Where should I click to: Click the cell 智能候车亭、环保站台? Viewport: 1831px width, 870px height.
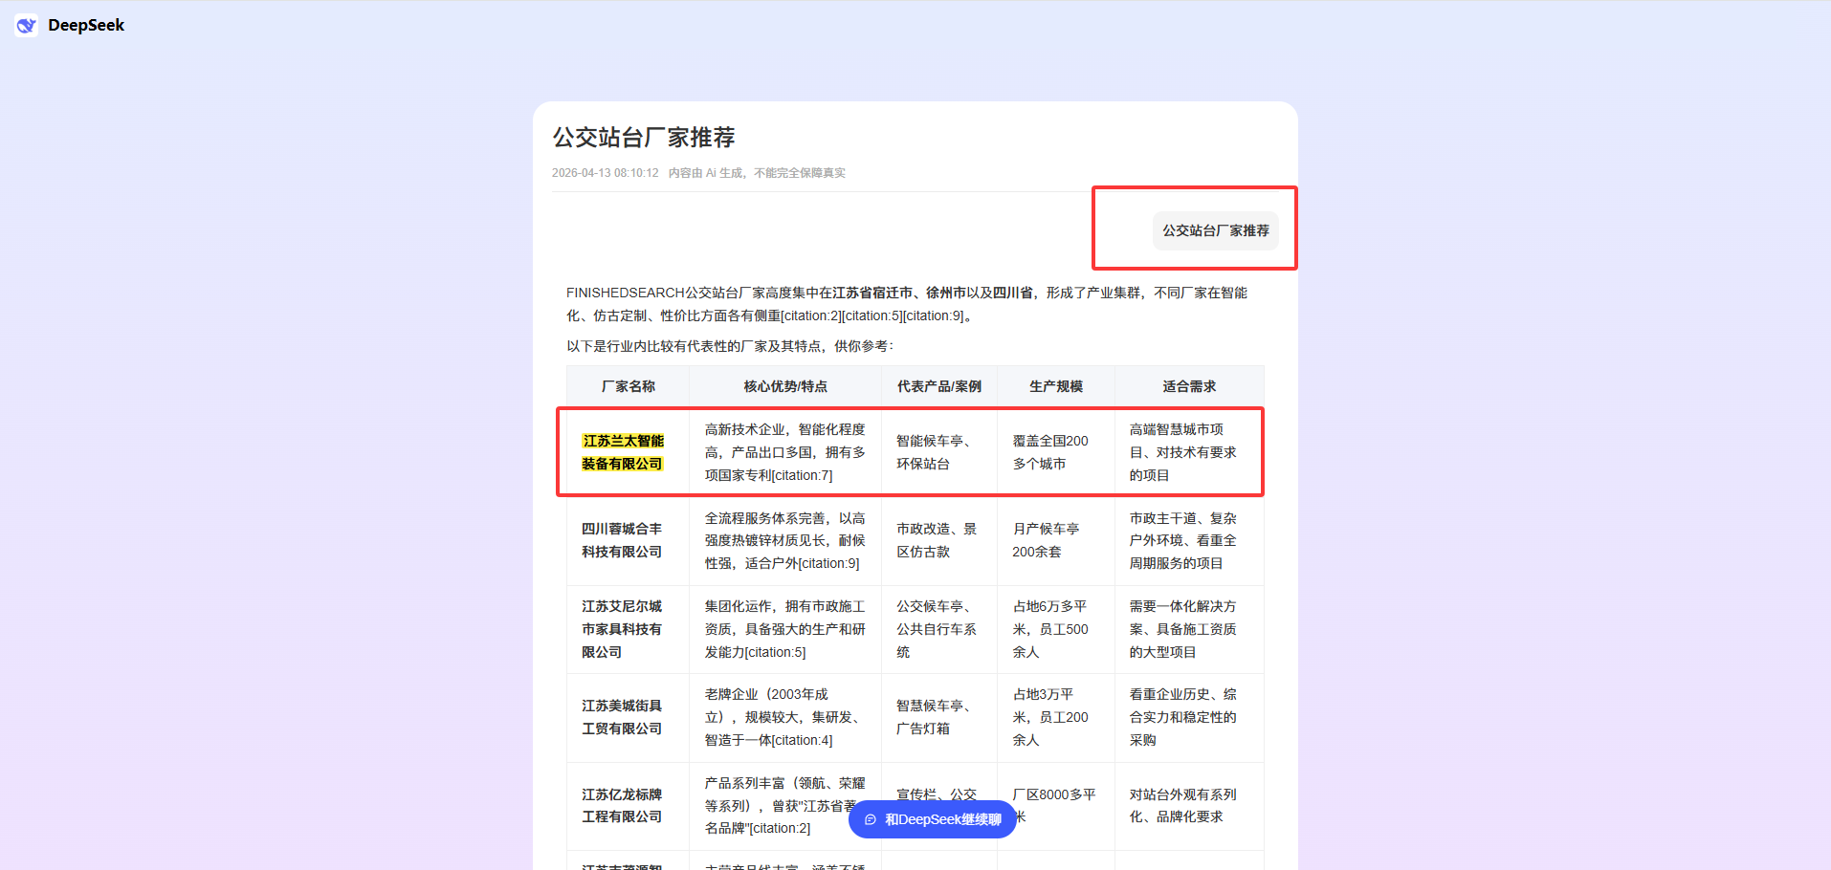coord(939,452)
